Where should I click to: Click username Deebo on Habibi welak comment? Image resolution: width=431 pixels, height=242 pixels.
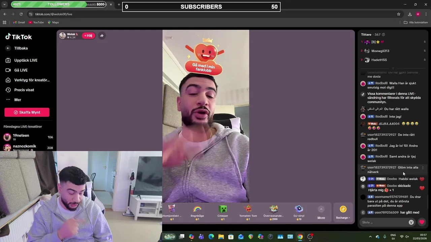point(392,179)
